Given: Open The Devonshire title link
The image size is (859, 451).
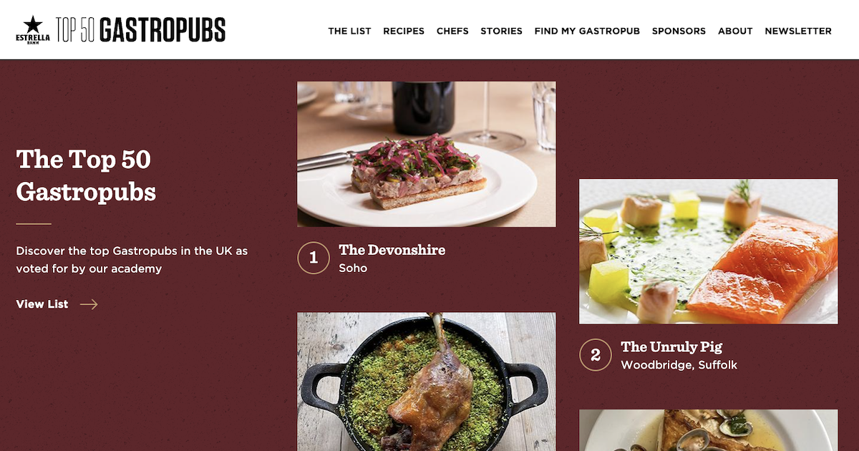Looking at the screenshot, I should coord(392,250).
